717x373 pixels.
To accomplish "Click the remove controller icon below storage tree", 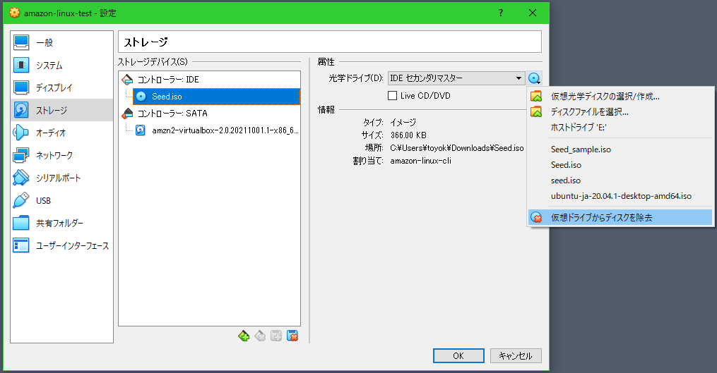I will click(x=260, y=336).
